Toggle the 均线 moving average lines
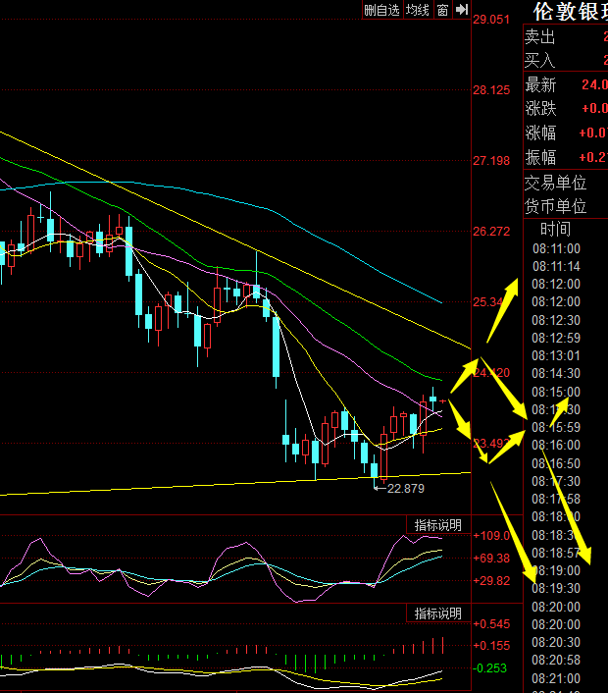 click(x=418, y=10)
